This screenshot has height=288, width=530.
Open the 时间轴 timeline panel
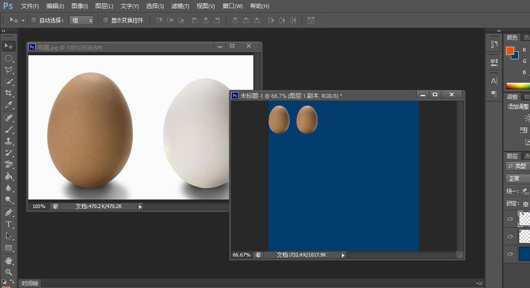pyautogui.click(x=30, y=284)
